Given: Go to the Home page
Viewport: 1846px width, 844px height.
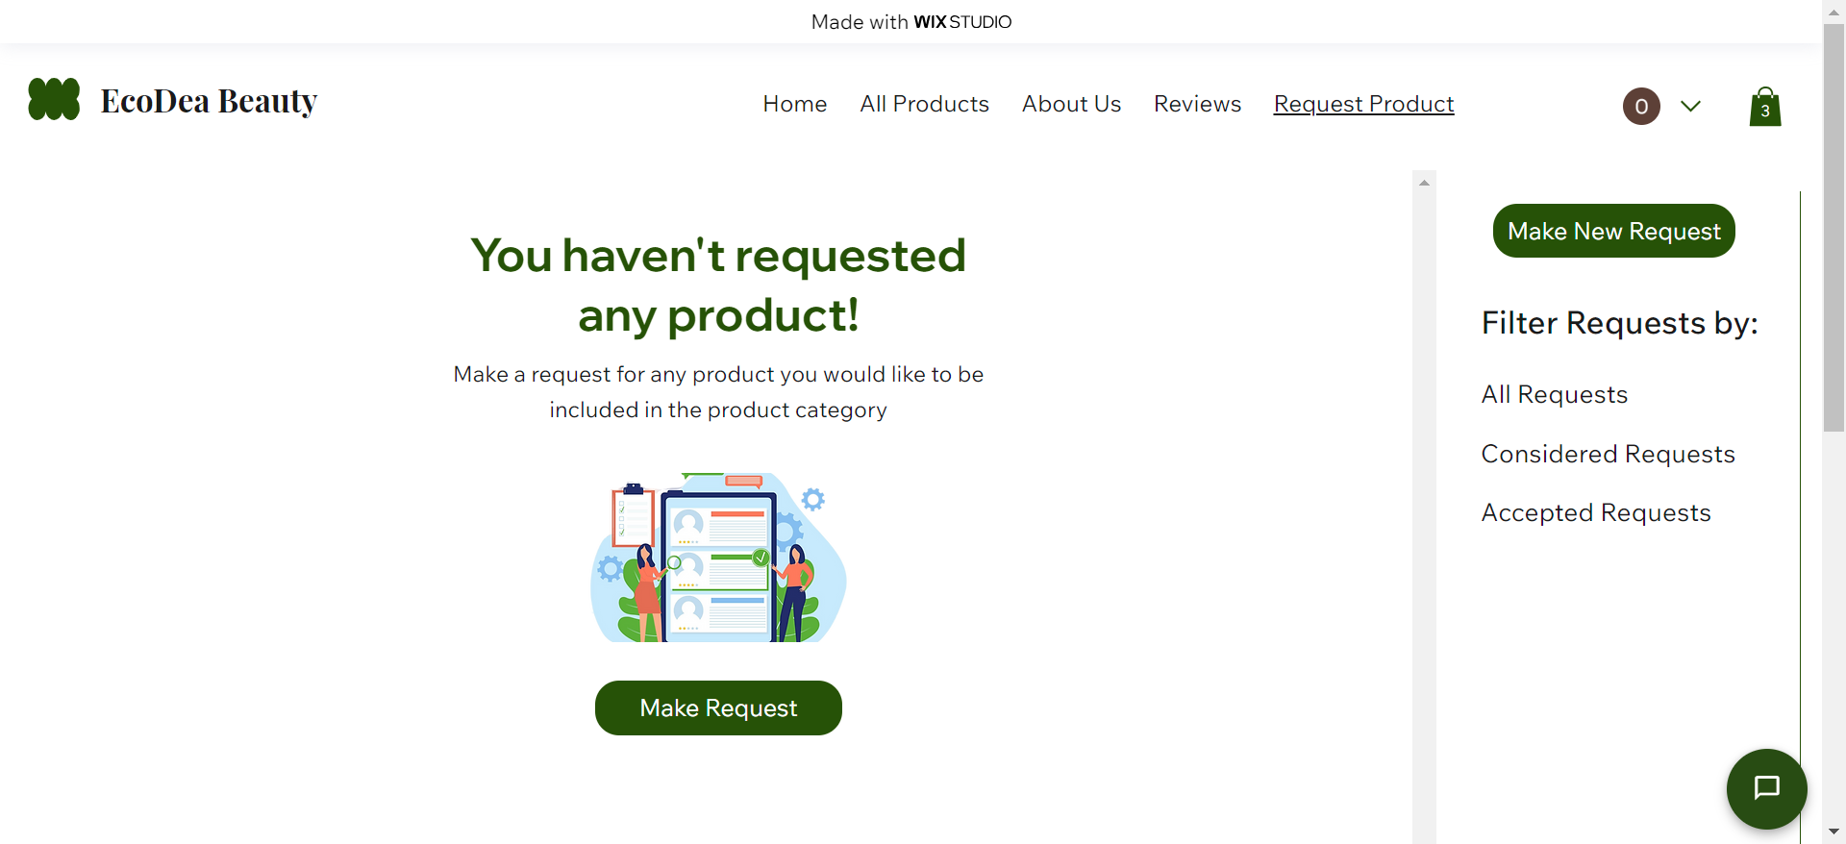Looking at the screenshot, I should point(795,104).
